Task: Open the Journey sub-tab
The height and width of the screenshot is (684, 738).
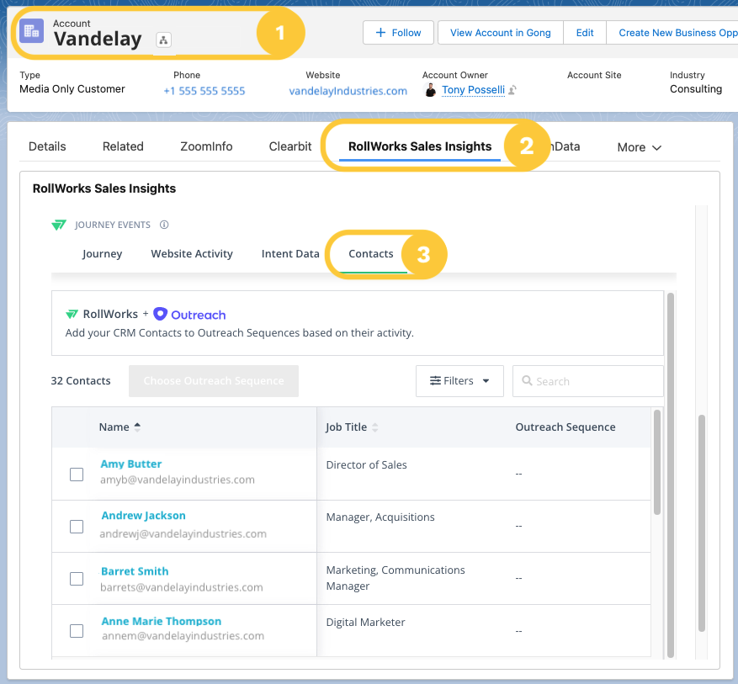Action: [x=102, y=253]
